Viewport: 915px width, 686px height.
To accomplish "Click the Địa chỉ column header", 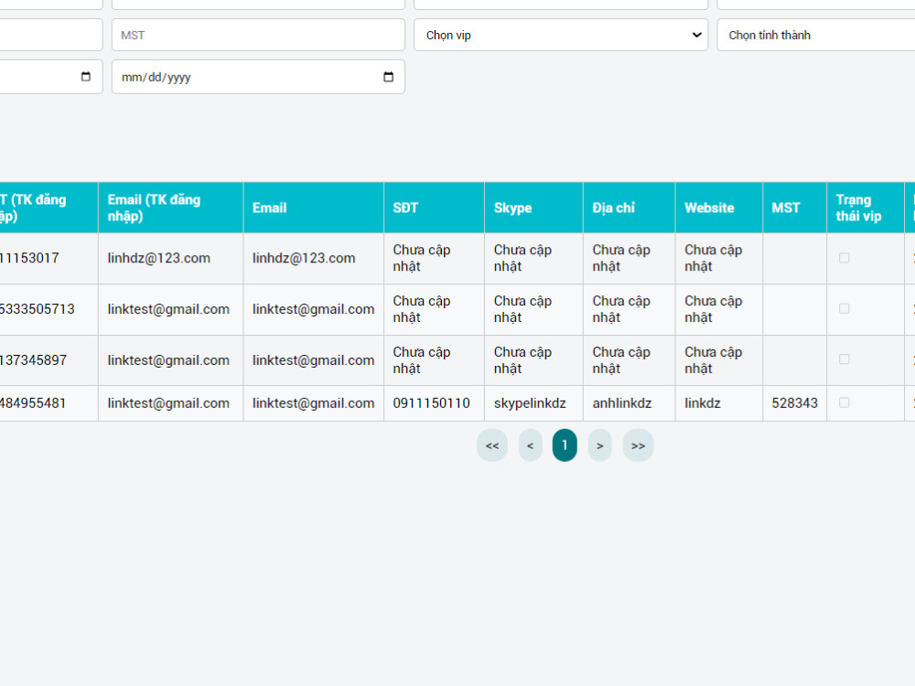I will coord(630,208).
